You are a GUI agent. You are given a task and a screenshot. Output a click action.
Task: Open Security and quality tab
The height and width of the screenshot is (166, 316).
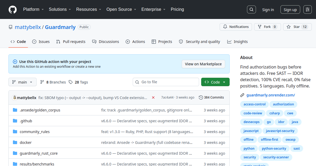point(199,42)
